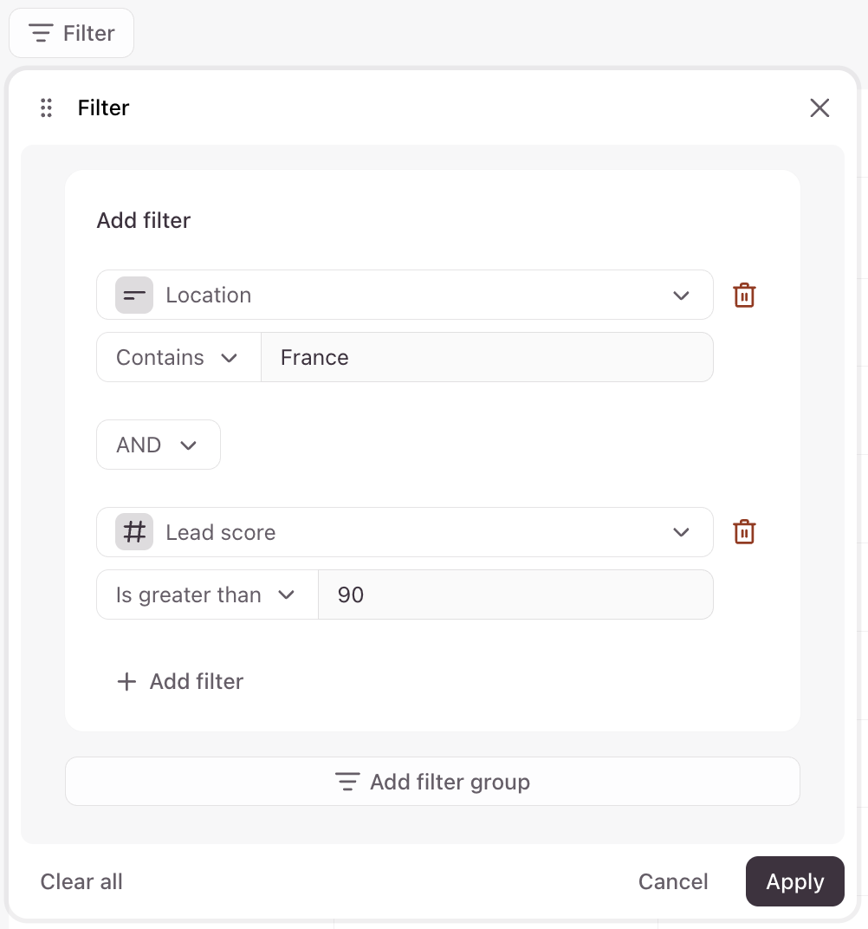The width and height of the screenshot is (868, 929).
Task: Remove the Lead score filter via trash icon
Action: coord(744,532)
